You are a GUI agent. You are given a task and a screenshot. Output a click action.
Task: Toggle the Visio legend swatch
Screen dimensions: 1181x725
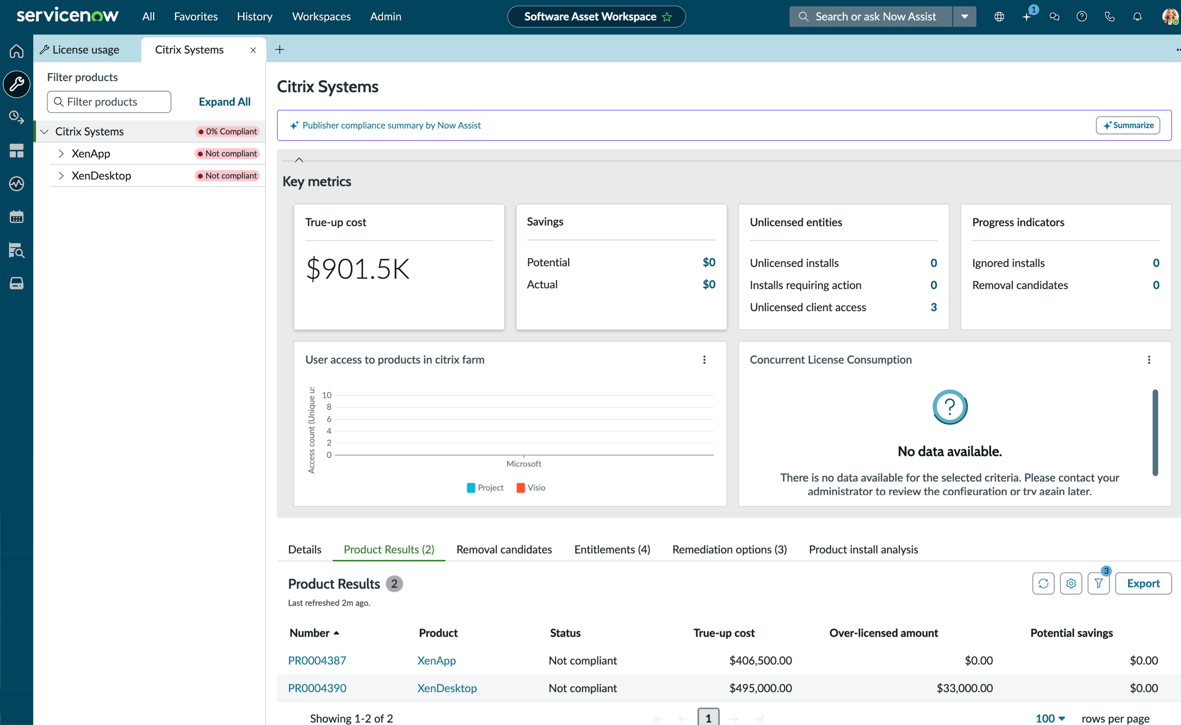[521, 488]
